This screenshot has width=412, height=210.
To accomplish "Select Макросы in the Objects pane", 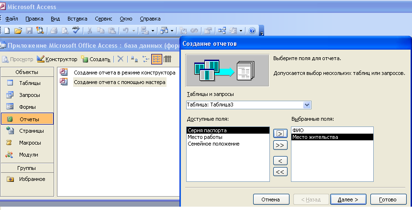I will (27, 143).
